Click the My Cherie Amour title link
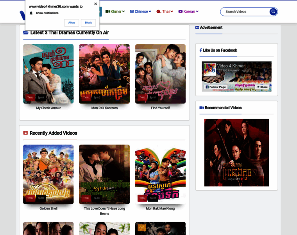 pos(48,108)
